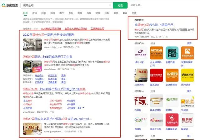The image size is (200, 140).
Task: Click 更多 in the 公司装修 row
Action: (63, 79)
